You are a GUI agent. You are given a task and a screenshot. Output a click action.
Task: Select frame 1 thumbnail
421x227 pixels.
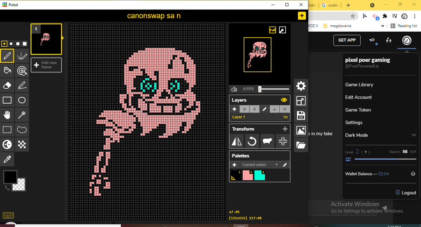tap(46, 39)
